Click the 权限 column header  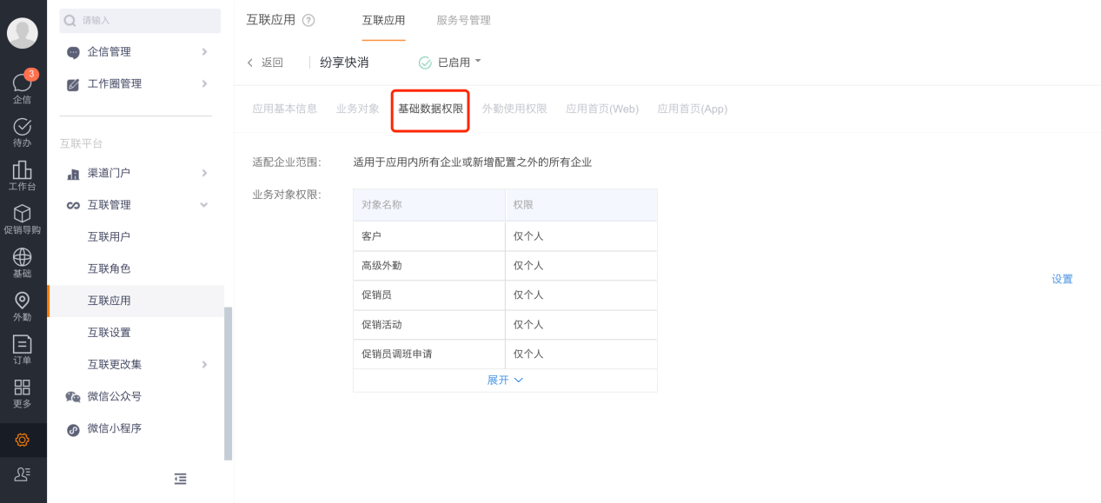coord(581,205)
